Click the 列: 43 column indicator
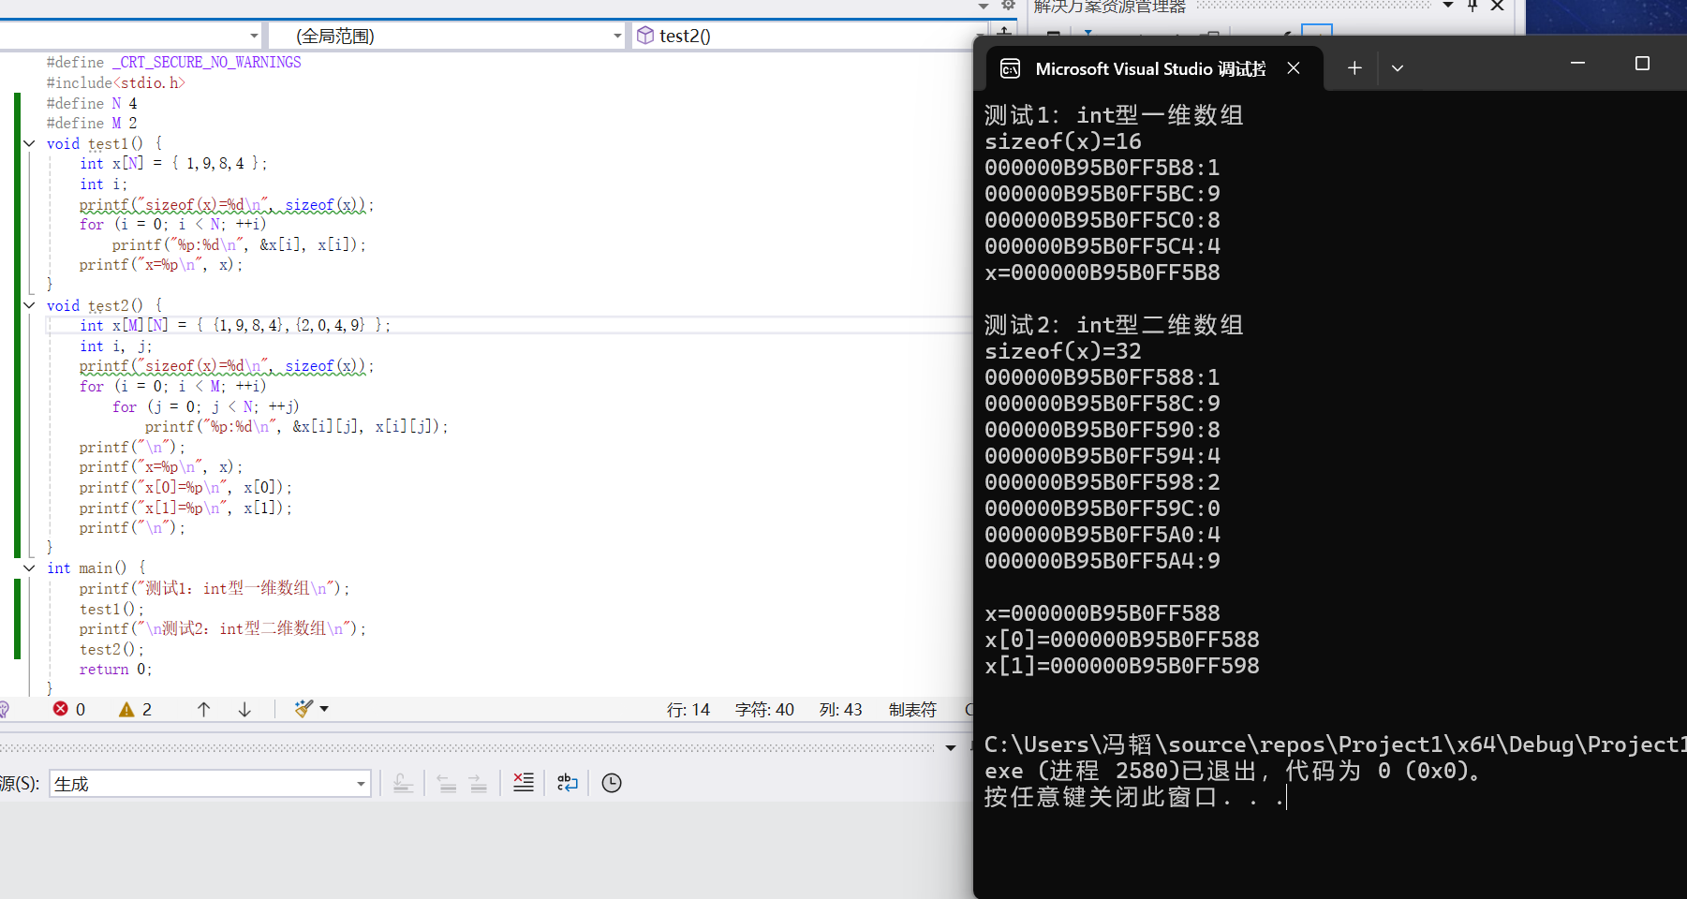The width and height of the screenshot is (1687, 899). pyautogui.click(x=840, y=710)
